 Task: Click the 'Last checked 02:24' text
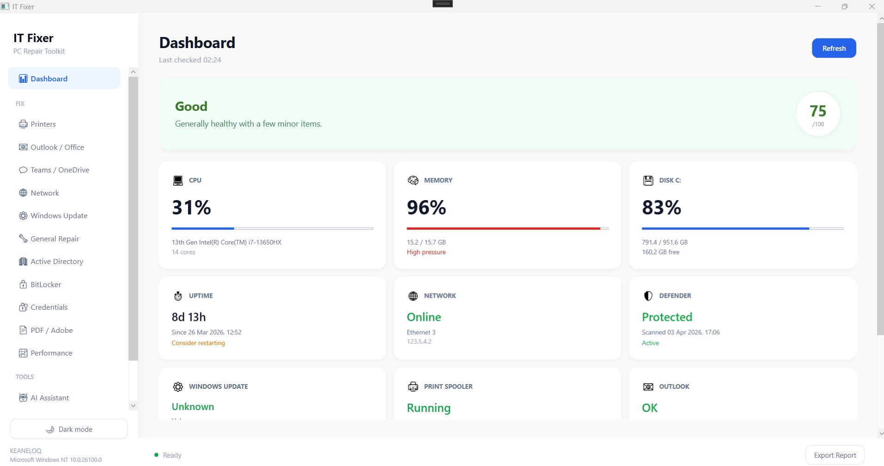(190, 60)
